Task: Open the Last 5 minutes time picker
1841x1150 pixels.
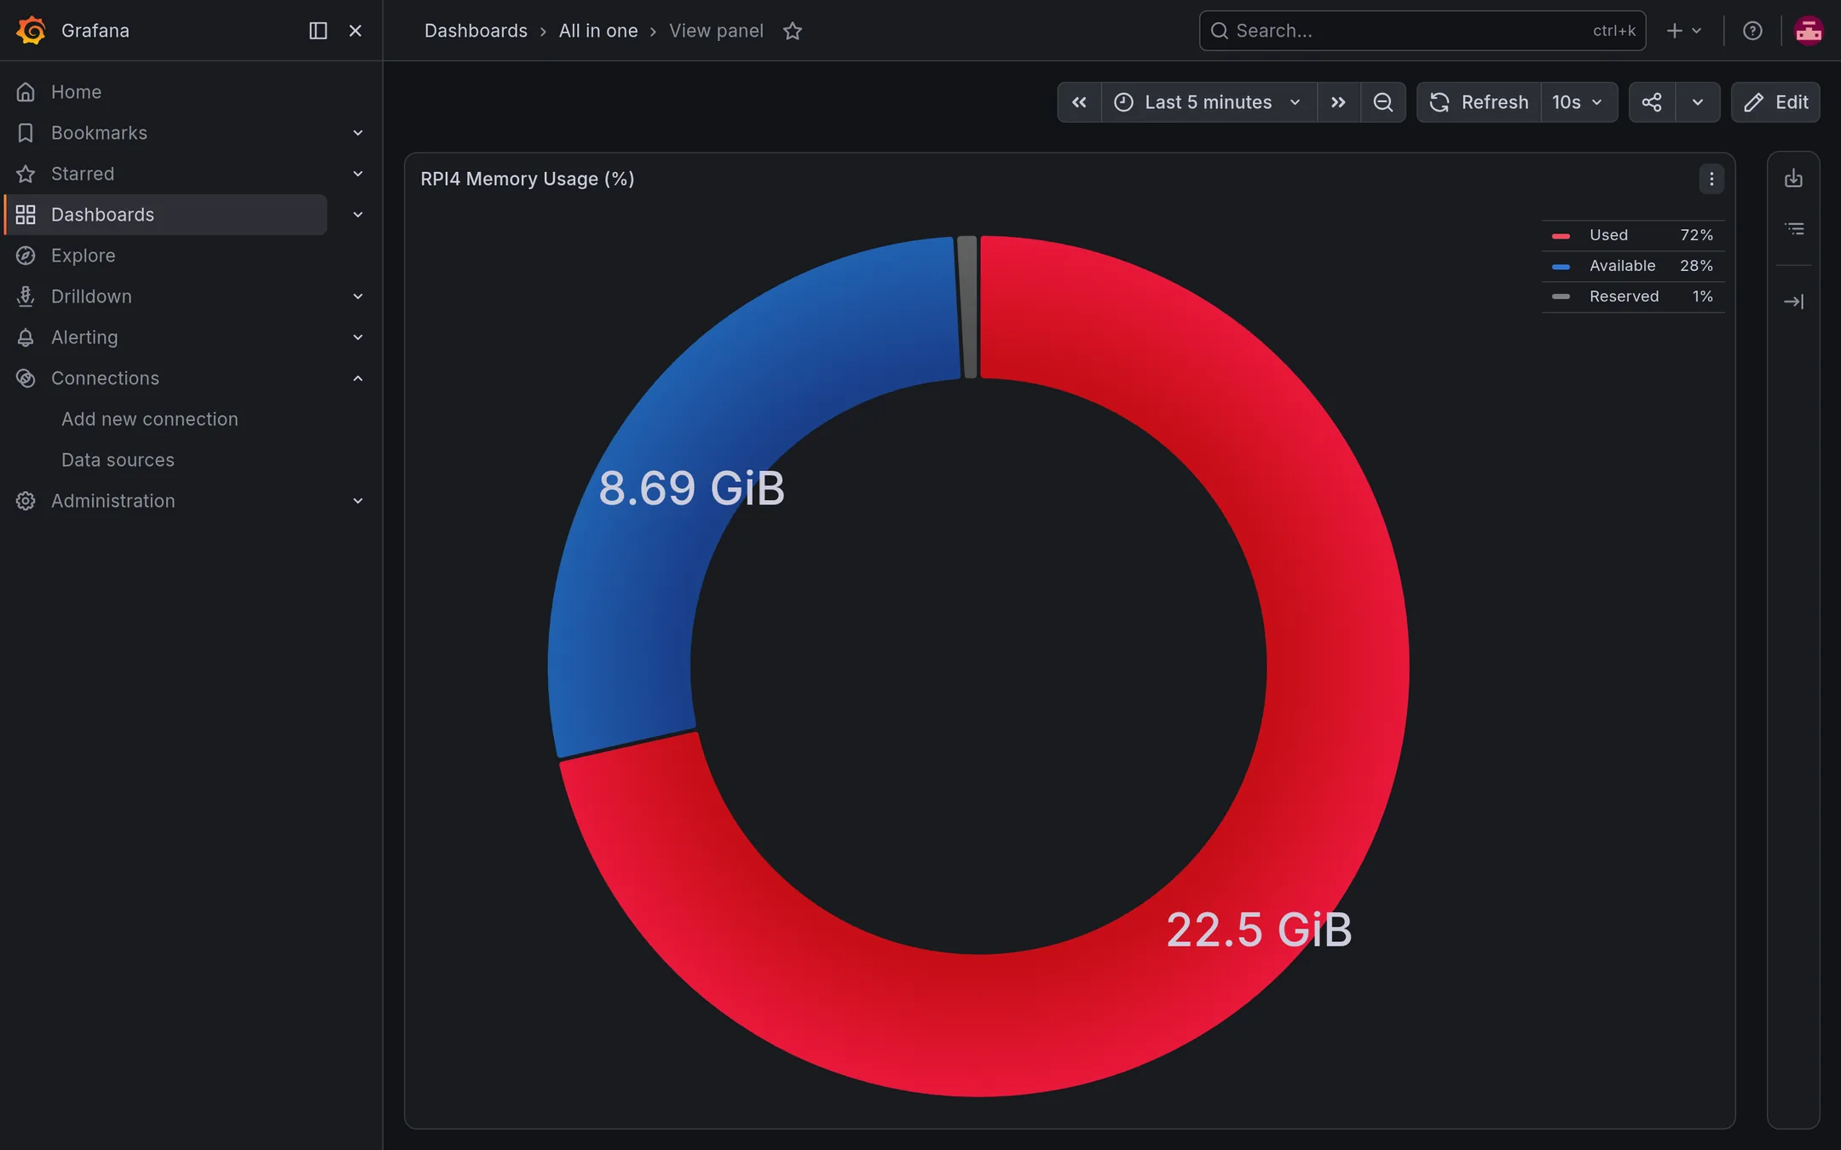Action: [1209, 102]
